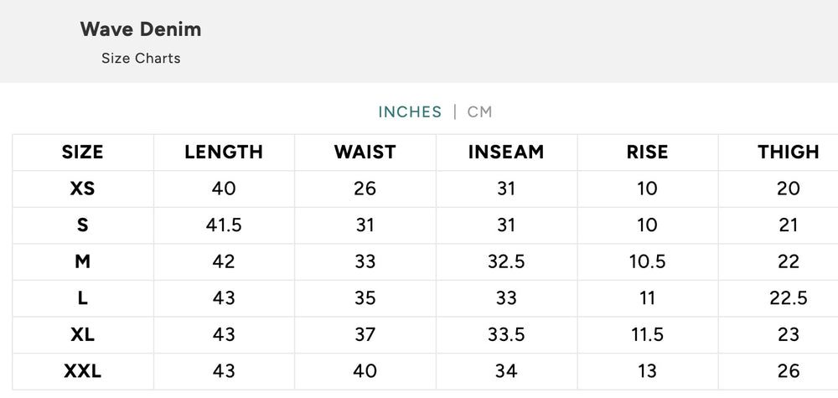
Task: Click the L size row label
Action: pos(82,297)
